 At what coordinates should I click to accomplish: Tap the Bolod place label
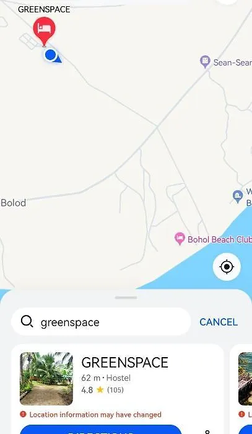coord(13,203)
